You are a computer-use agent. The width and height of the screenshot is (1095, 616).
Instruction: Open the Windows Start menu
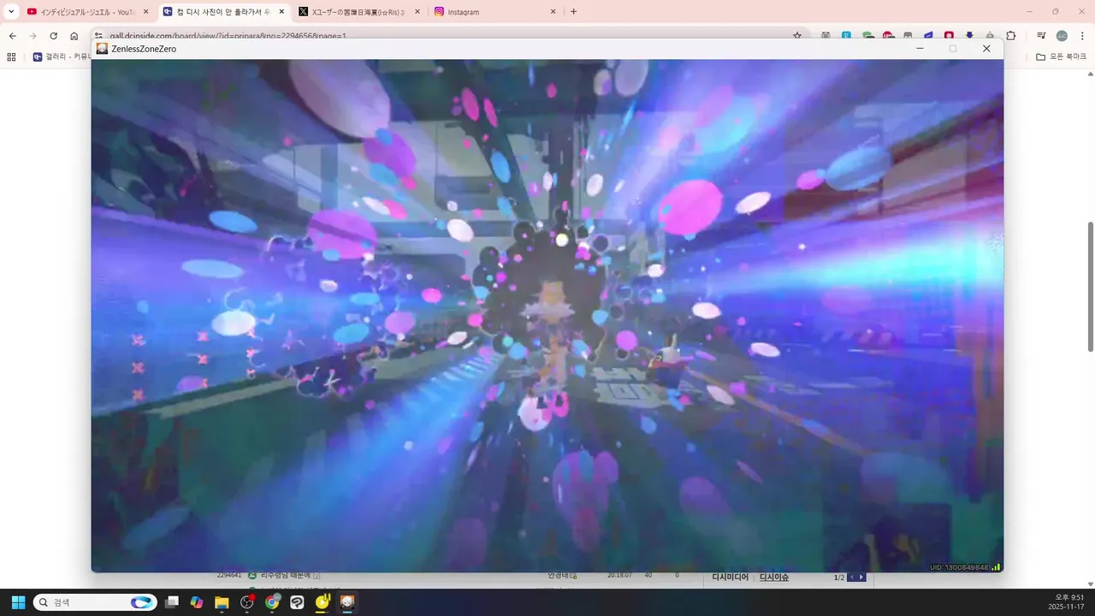click(x=18, y=602)
